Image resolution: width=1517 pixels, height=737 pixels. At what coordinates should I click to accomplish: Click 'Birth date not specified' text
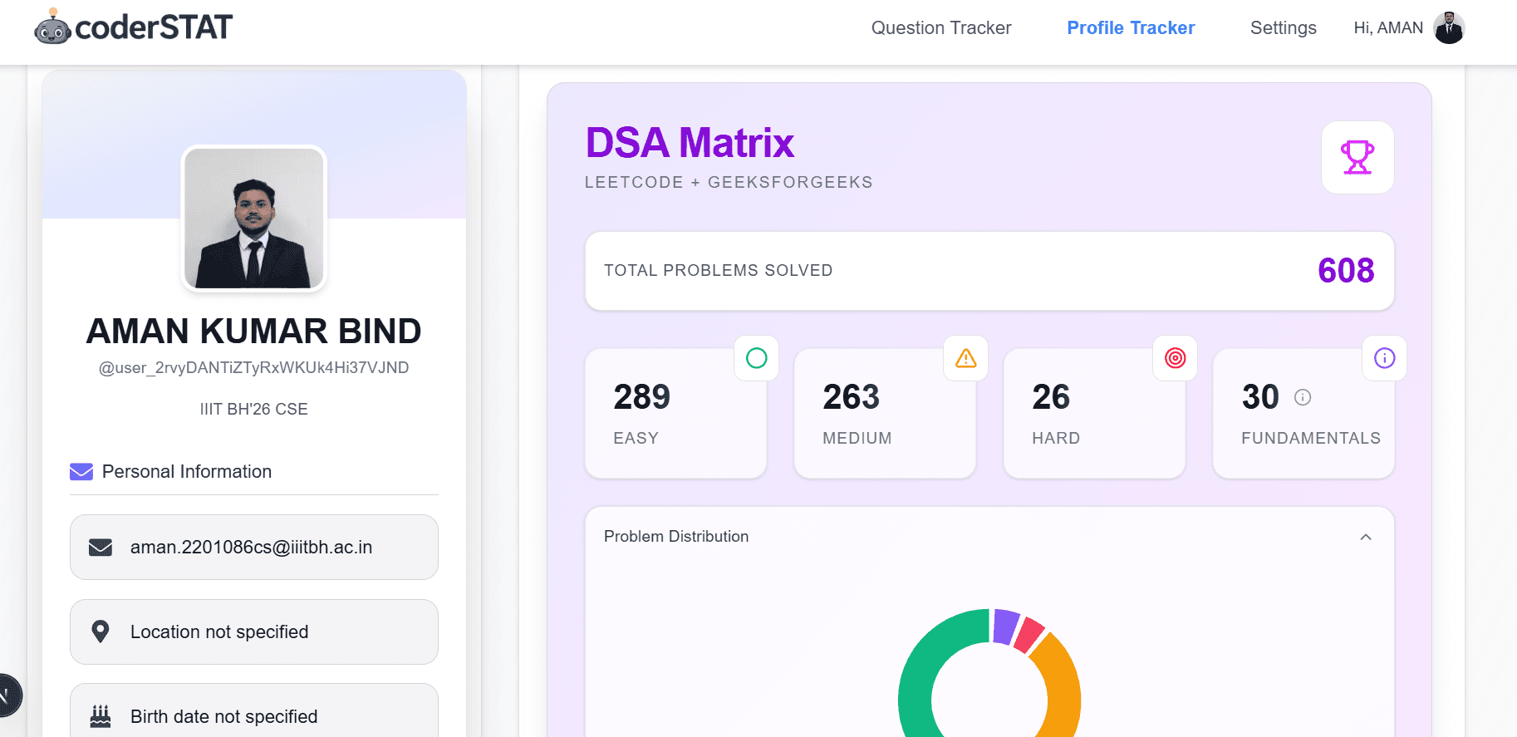pos(223,716)
